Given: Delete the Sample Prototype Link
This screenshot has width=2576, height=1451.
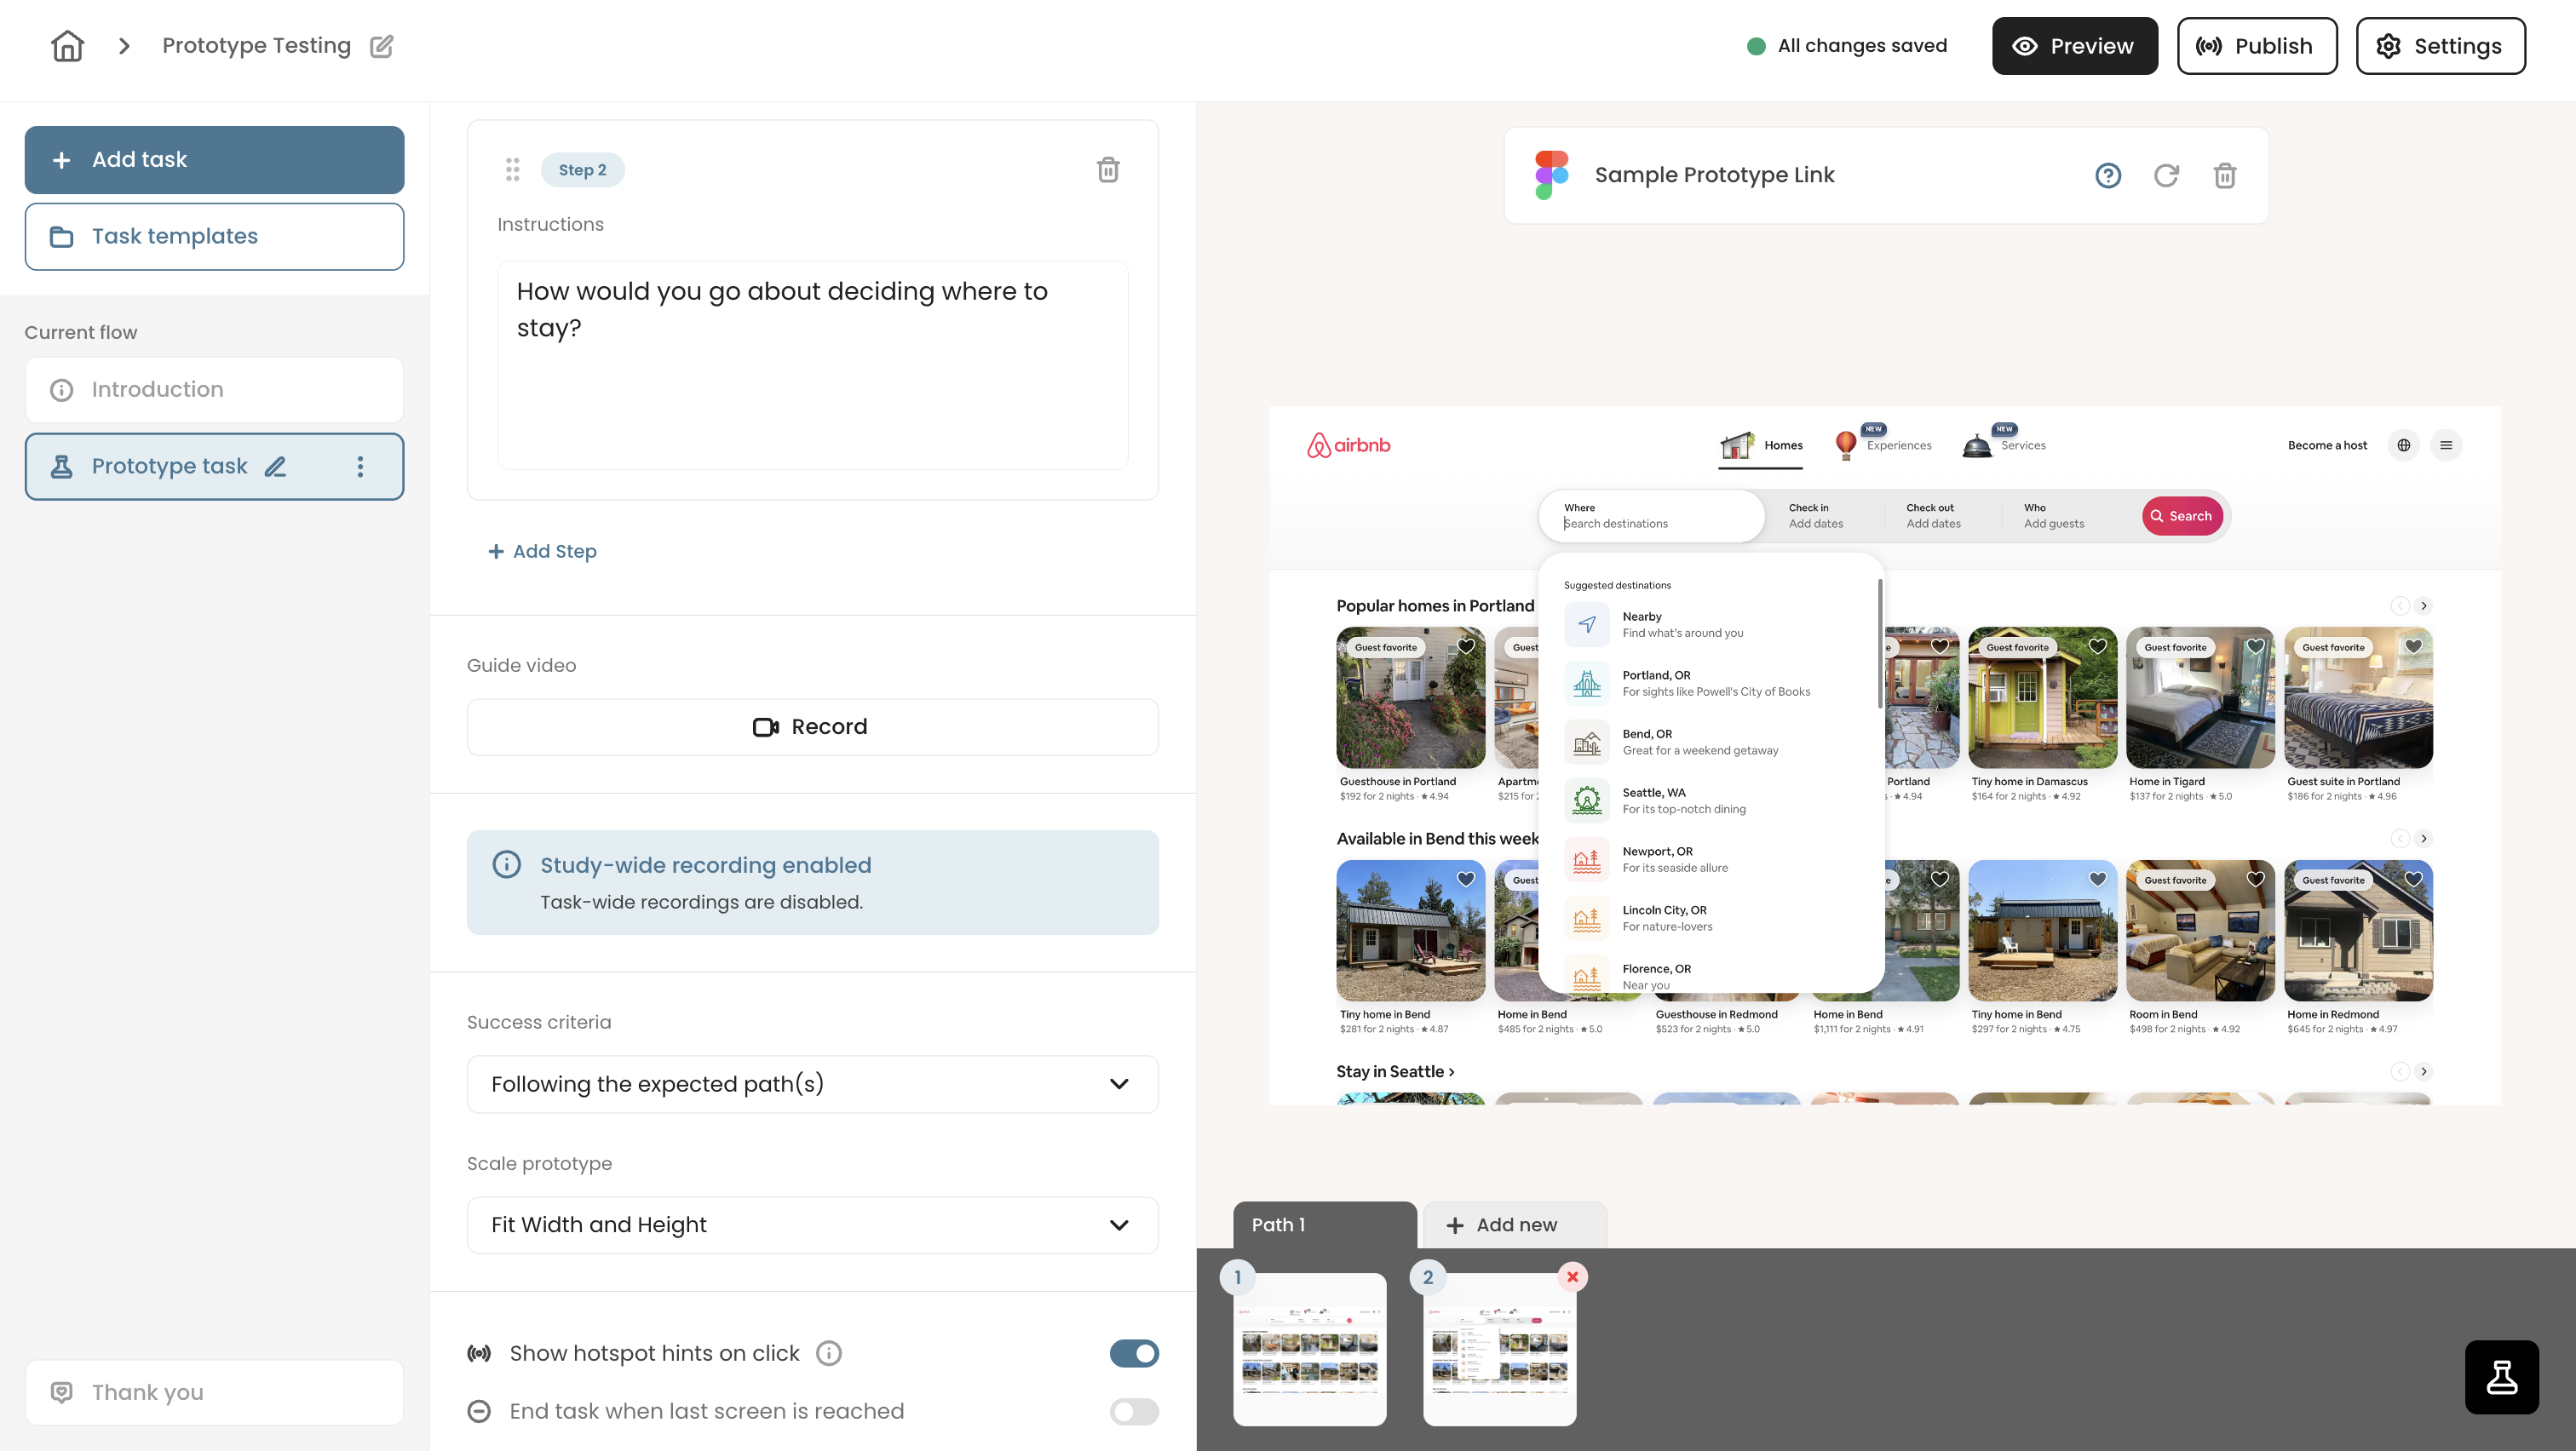Looking at the screenshot, I should pos(2224,176).
